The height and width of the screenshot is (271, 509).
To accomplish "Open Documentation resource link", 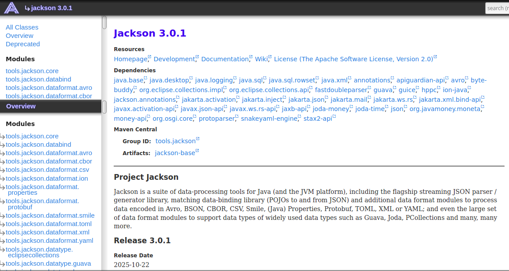I will click(x=225, y=59).
